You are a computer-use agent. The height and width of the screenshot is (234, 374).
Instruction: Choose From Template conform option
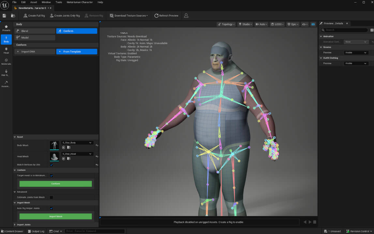77,52
